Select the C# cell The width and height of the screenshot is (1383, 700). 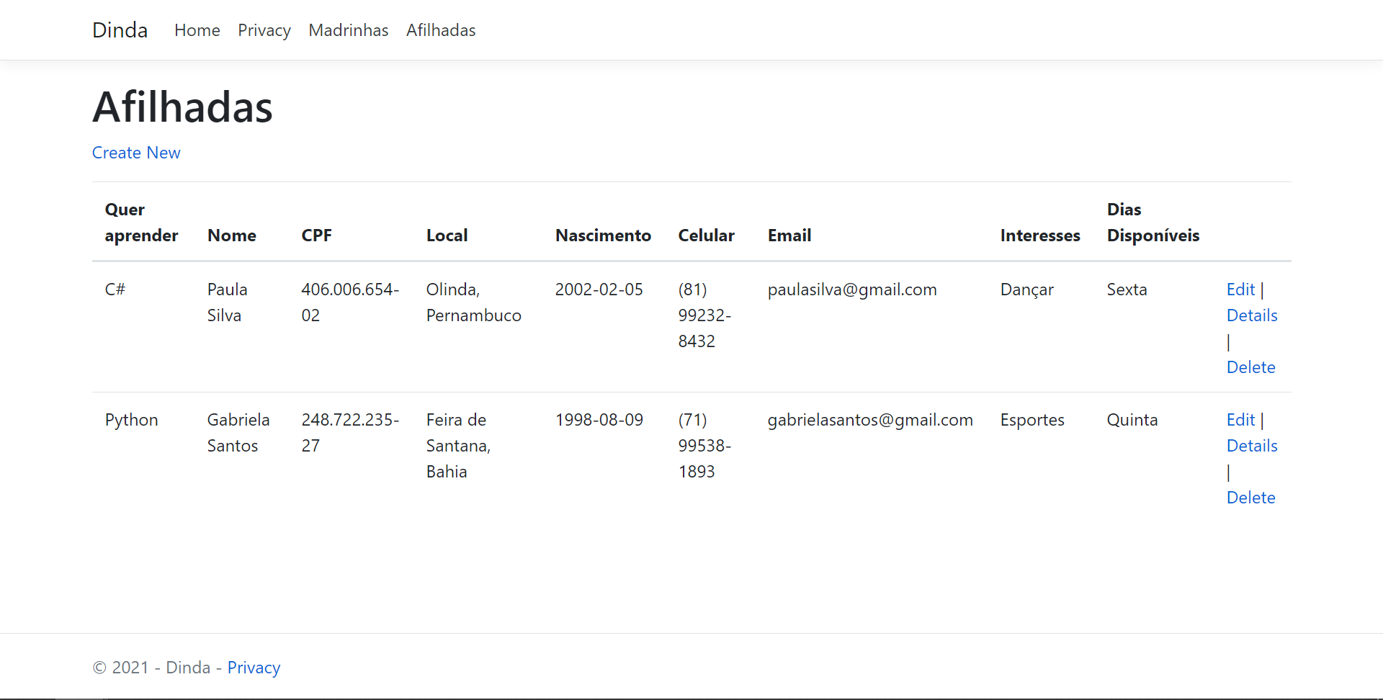coord(115,290)
